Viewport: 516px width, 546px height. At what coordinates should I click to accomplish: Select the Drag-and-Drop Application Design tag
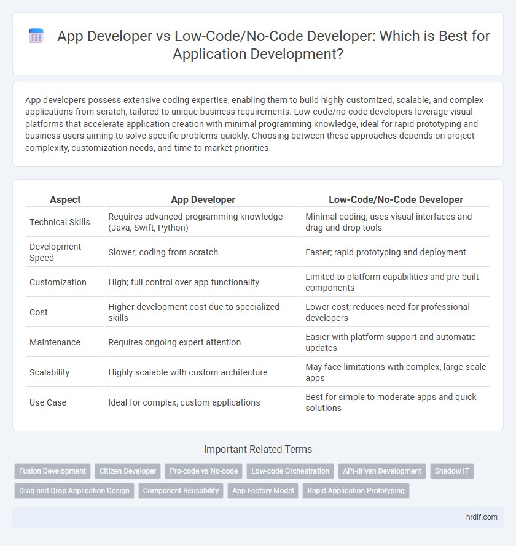(x=74, y=490)
